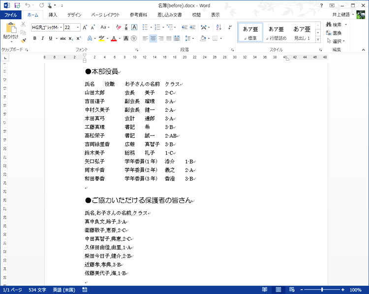Click the enclosed characters icon

click(134, 38)
